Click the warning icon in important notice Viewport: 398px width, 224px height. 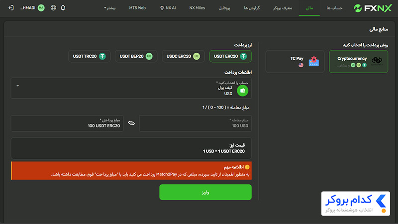click(x=247, y=167)
